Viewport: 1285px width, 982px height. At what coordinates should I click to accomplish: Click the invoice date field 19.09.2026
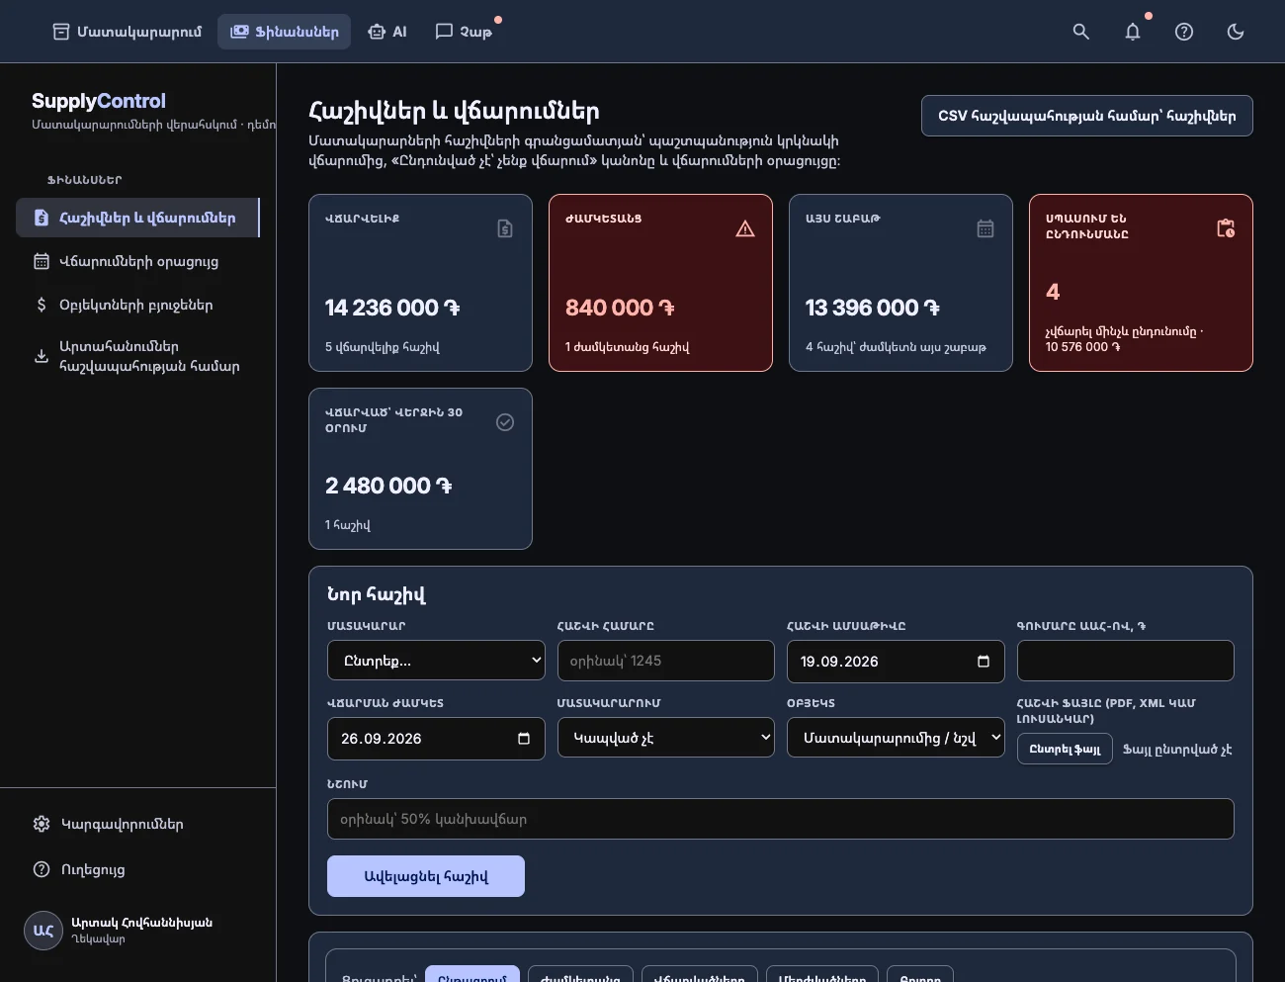click(x=896, y=661)
